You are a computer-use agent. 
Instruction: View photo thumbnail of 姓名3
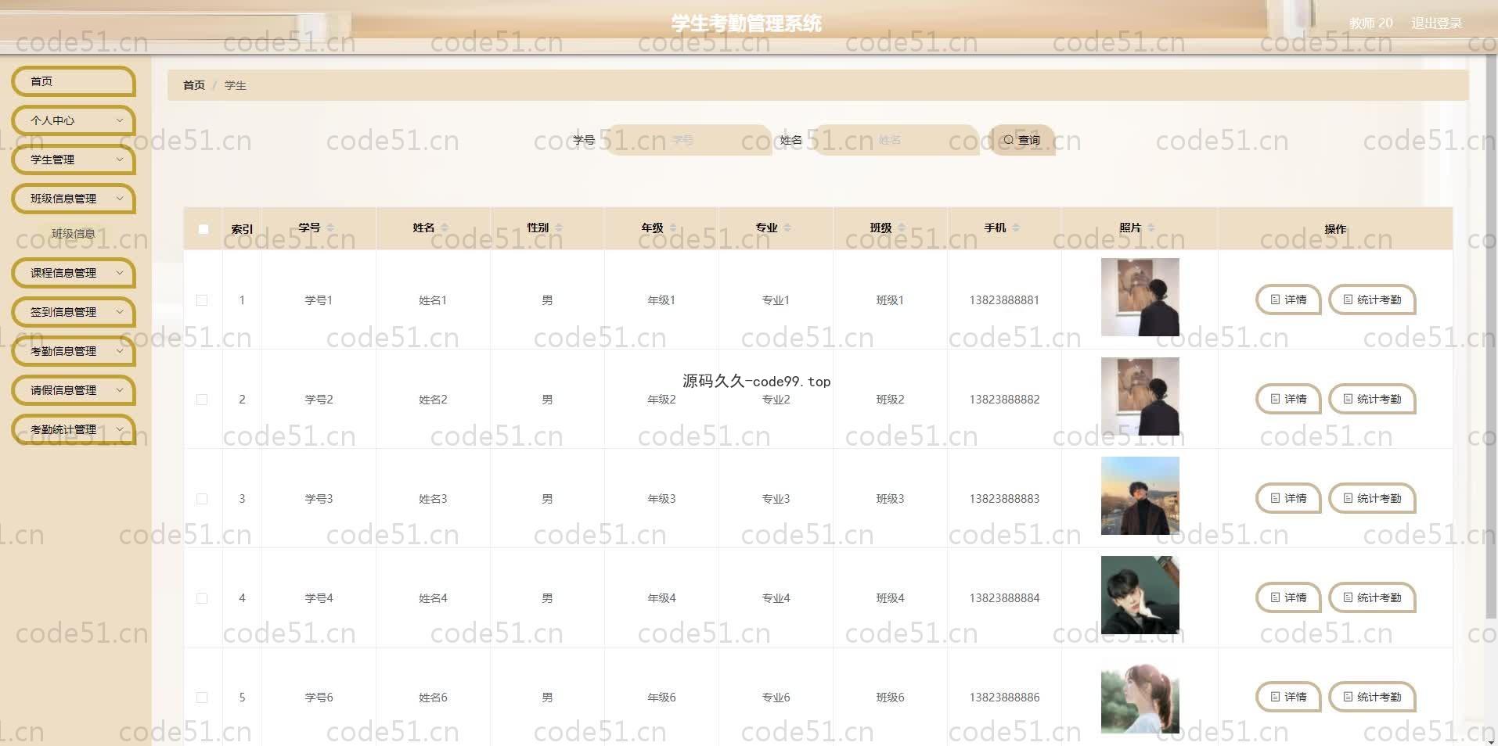pyautogui.click(x=1140, y=496)
